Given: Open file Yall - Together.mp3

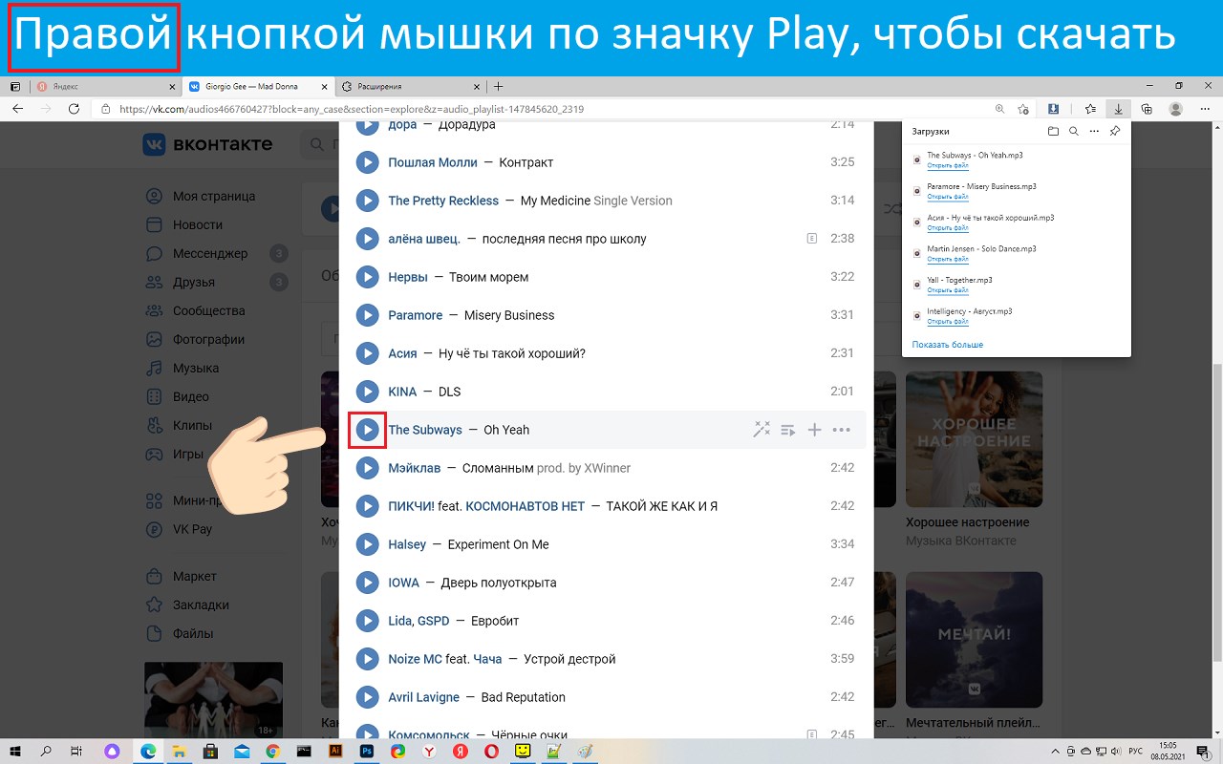Looking at the screenshot, I should click(x=948, y=290).
